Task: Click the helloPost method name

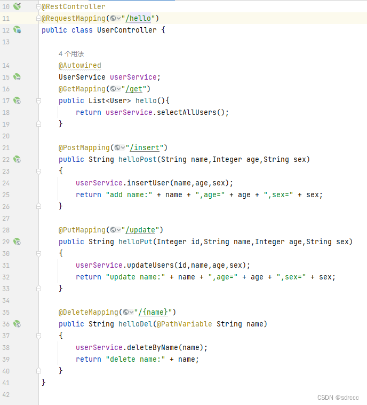Action: [x=138, y=159]
